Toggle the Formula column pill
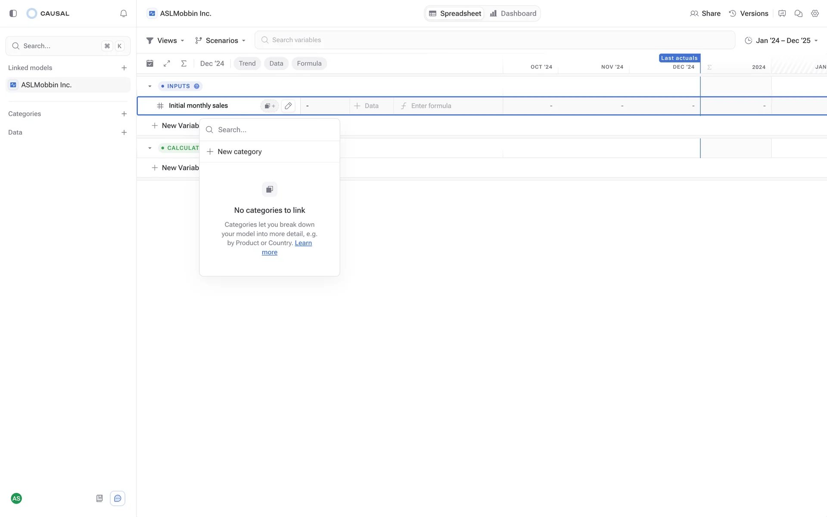Viewport: 827px width, 517px height. click(x=309, y=63)
